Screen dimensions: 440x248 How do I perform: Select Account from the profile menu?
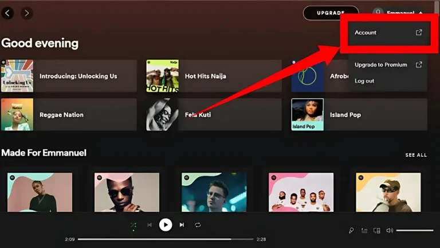tap(388, 33)
